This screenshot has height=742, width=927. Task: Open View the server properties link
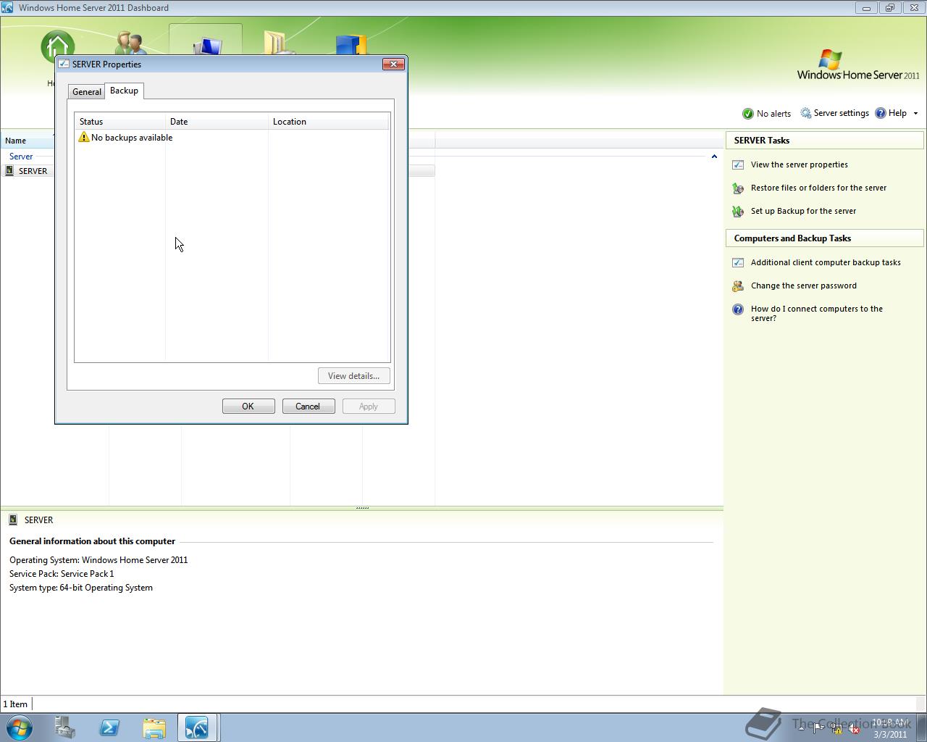tap(799, 164)
